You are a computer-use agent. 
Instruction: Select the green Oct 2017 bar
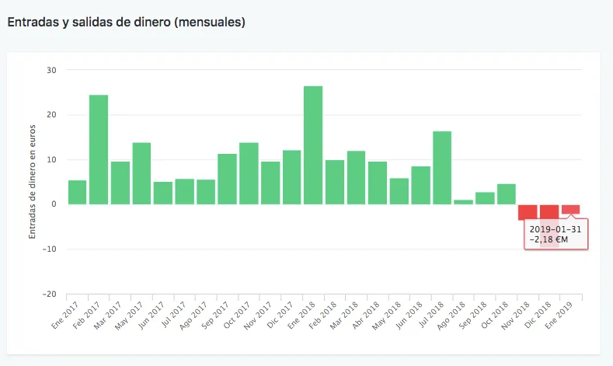[249, 173]
